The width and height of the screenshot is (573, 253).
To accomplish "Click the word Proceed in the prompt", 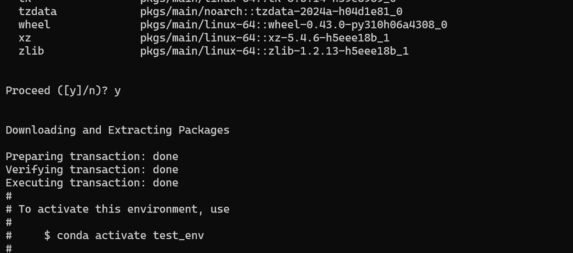I will tap(28, 91).
